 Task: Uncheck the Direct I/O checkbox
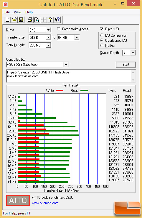[x=102, y=29]
